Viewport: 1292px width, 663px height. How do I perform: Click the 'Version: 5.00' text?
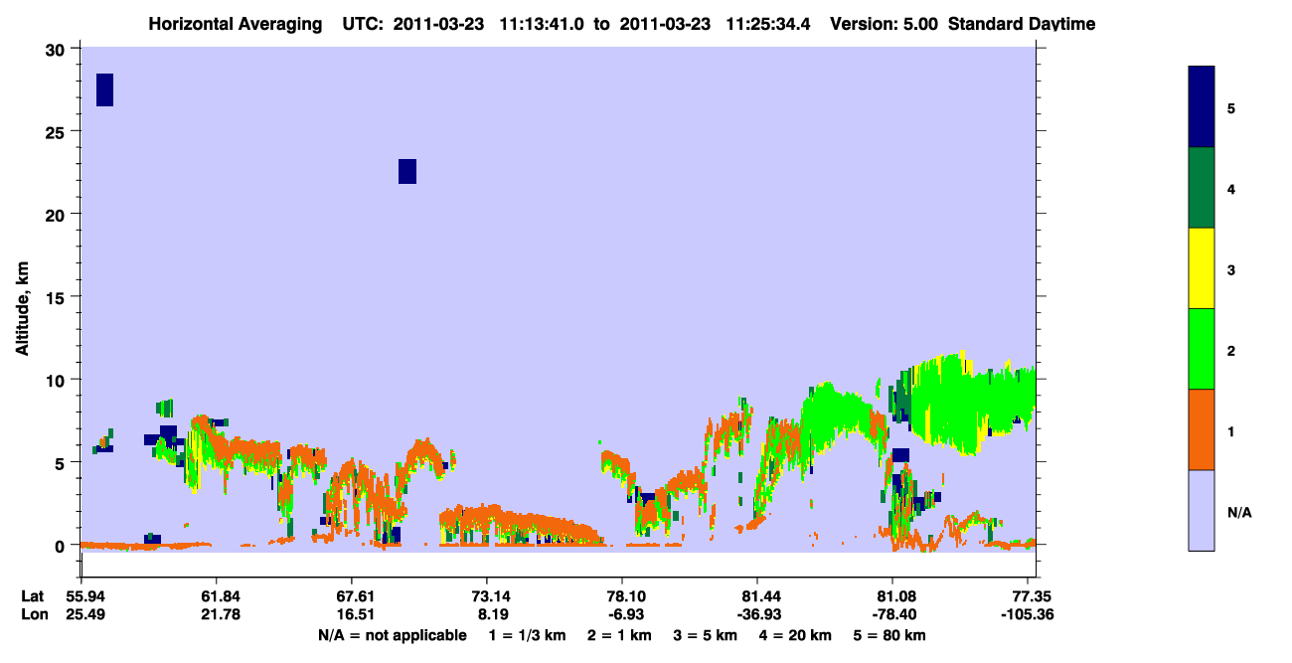pos(885,24)
